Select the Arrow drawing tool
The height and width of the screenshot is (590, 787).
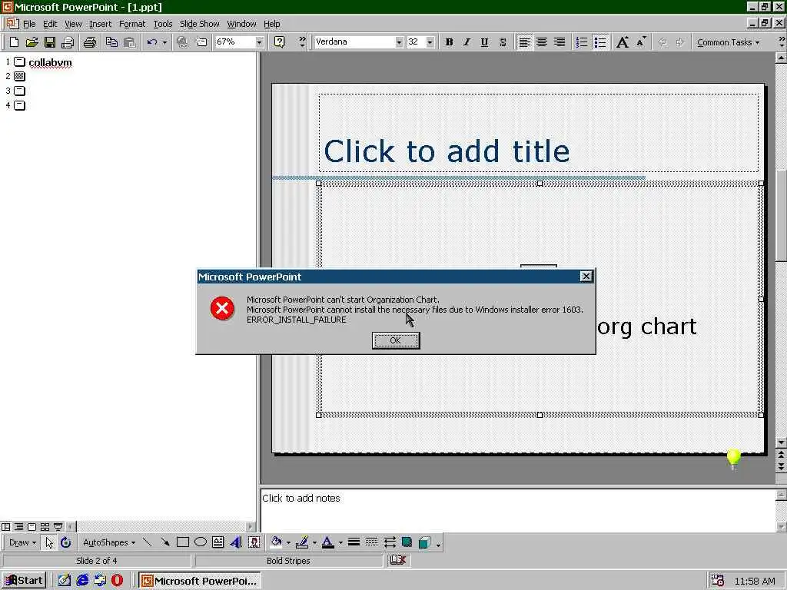click(x=164, y=542)
